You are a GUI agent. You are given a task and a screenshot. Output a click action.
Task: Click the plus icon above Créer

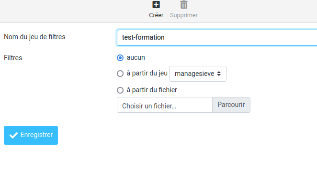[156, 5]
